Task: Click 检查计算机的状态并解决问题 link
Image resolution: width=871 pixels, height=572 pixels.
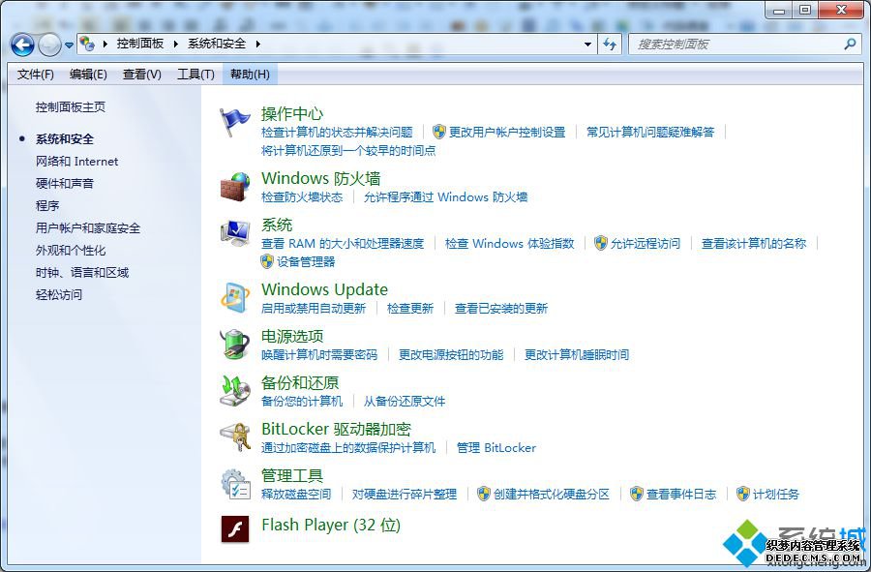Action: (x=337, y=133)
